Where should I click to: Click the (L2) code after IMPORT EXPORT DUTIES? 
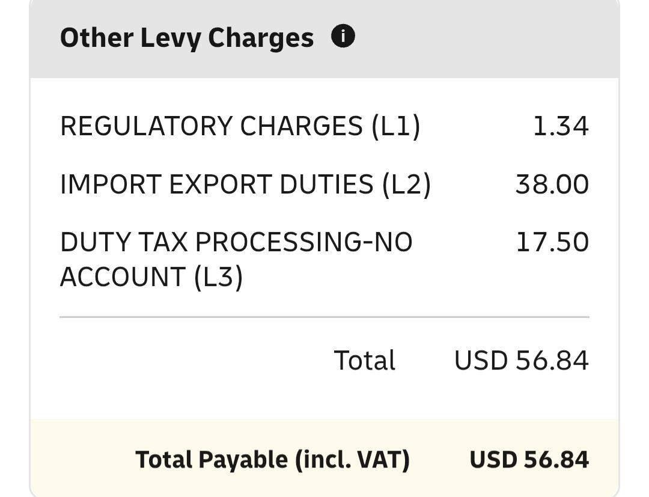[x=407, y=184]
